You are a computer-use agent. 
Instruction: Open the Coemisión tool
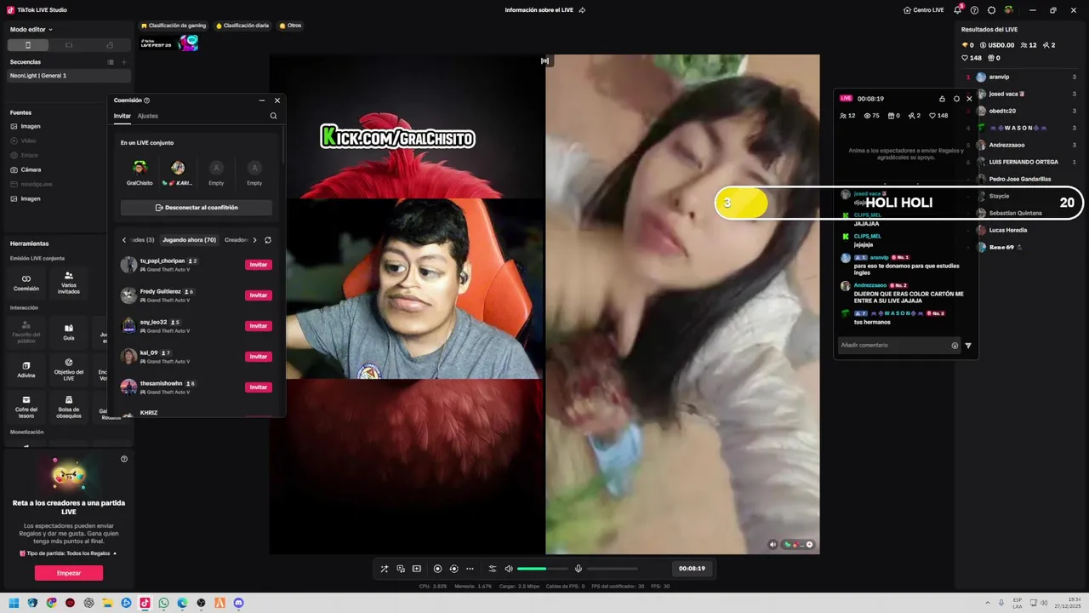26,283
